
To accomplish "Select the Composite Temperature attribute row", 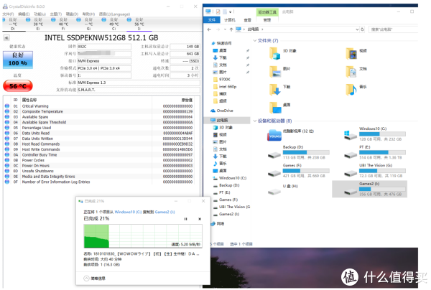I will [99, 111].
